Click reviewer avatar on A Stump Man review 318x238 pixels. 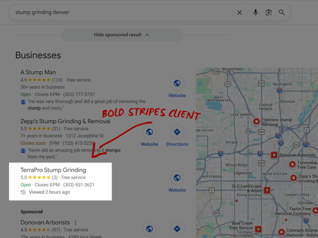click(23, 102)
